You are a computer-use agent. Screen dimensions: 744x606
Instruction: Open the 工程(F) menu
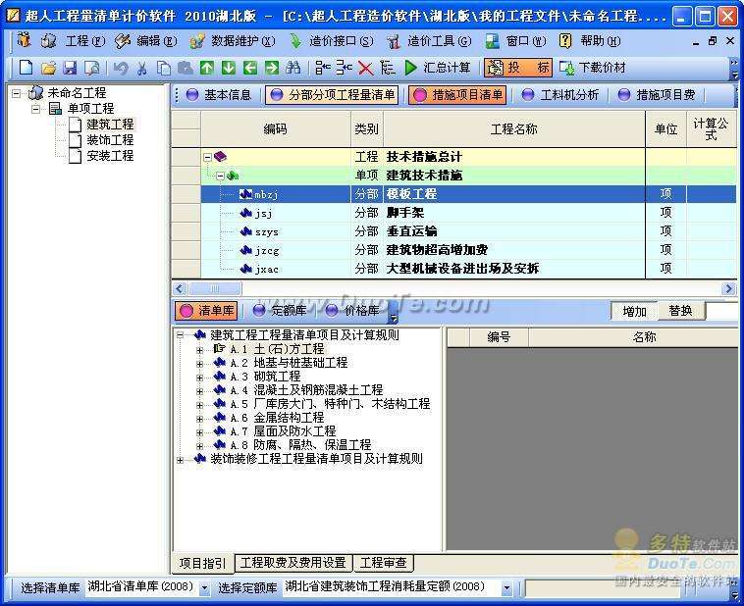coord(85,41)
